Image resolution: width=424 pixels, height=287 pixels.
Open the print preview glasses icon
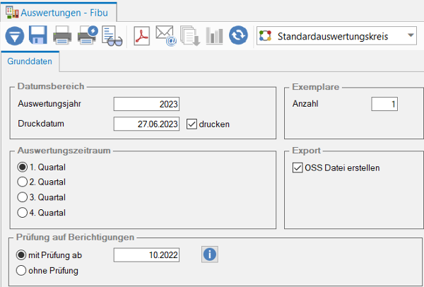click(x=112, y=36)
